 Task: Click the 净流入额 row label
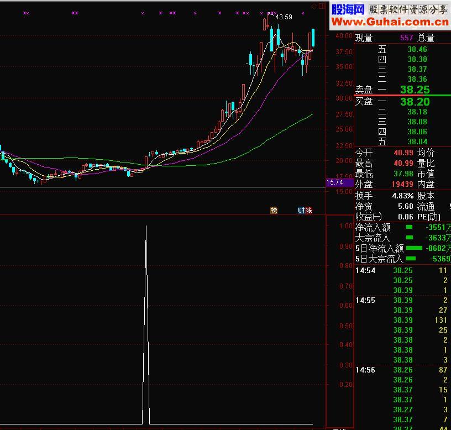[373, 228]
